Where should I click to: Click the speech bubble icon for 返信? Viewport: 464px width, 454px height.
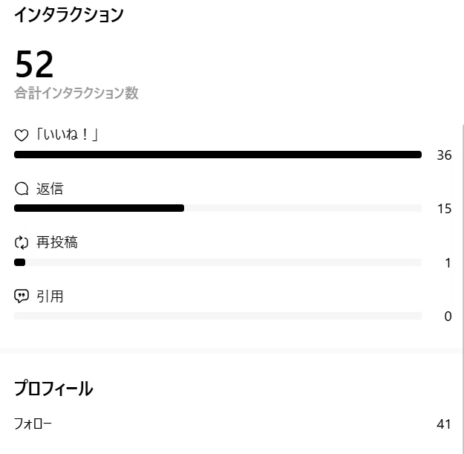pyautogui.click(x=22, y=189)
